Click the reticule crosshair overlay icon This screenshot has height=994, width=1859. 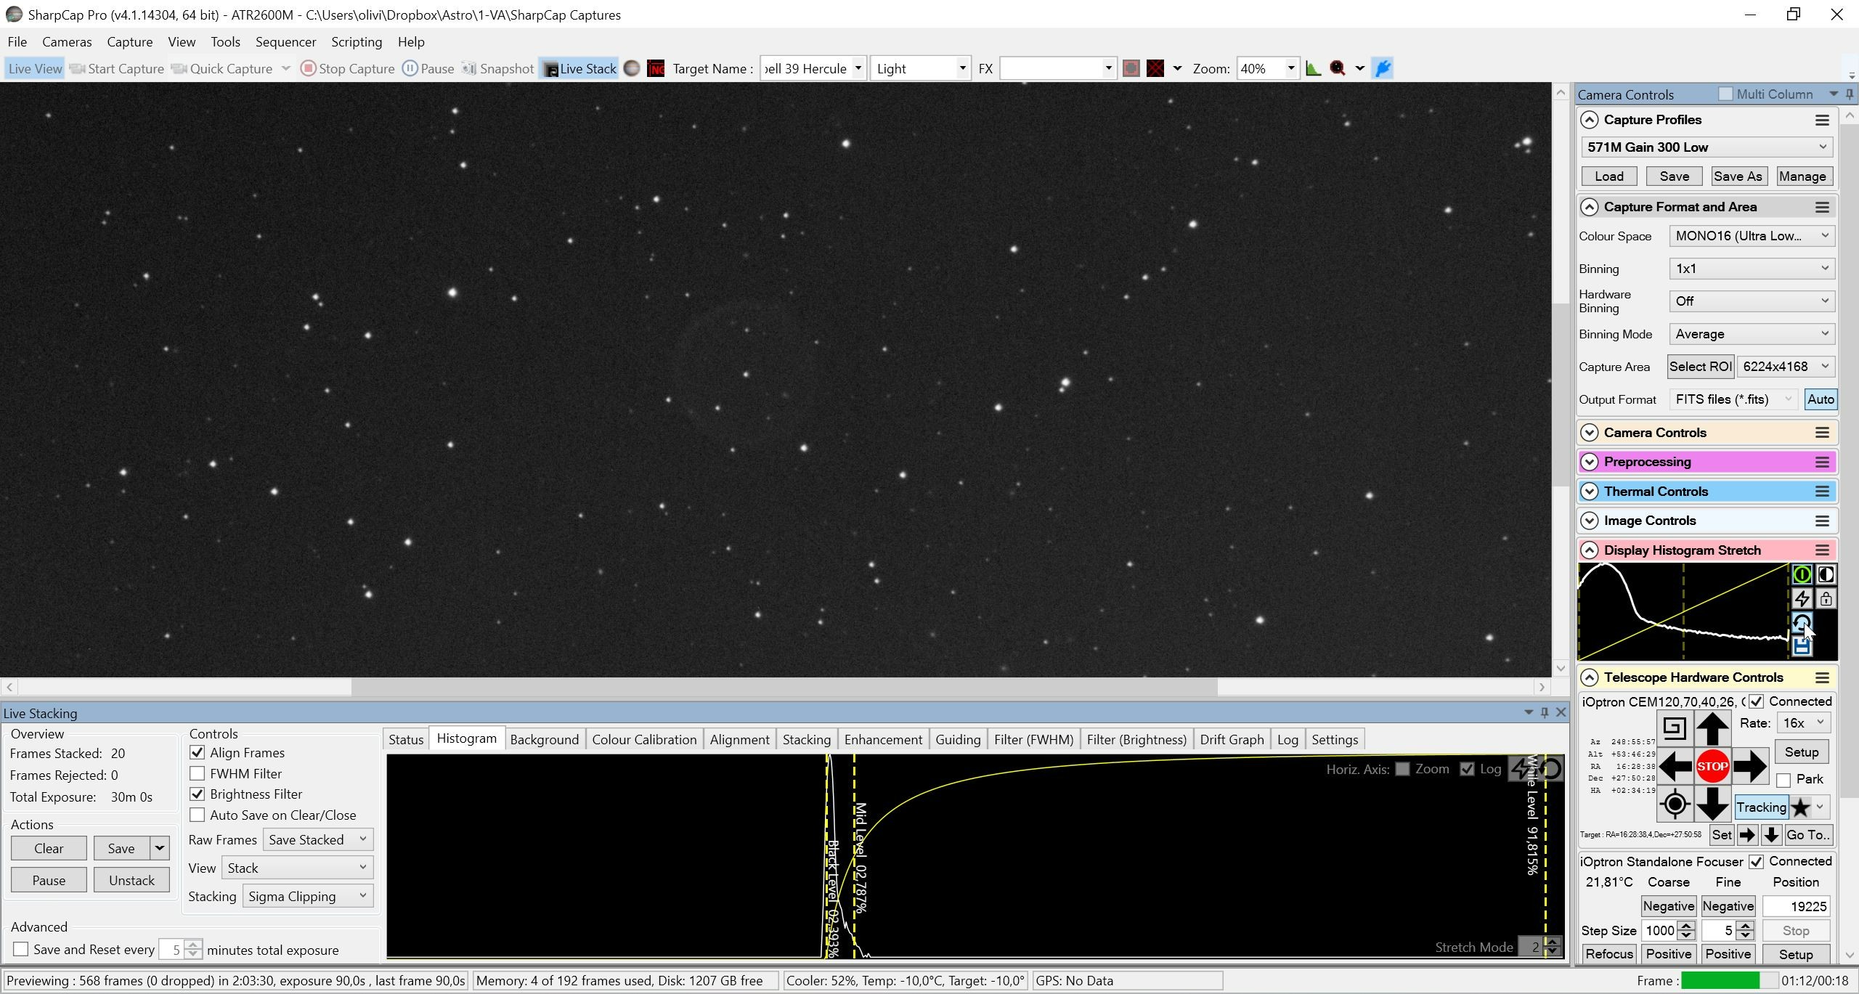click(x=1155, y=68)
